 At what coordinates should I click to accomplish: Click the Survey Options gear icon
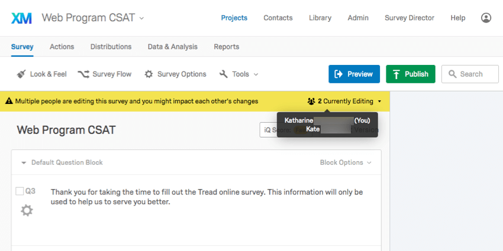coord(149,74)
